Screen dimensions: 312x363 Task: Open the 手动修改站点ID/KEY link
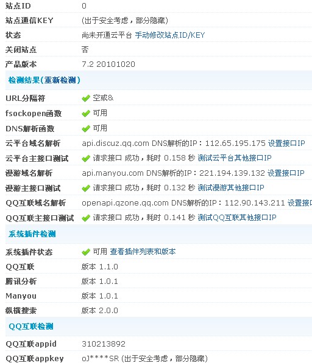point(170,35)
